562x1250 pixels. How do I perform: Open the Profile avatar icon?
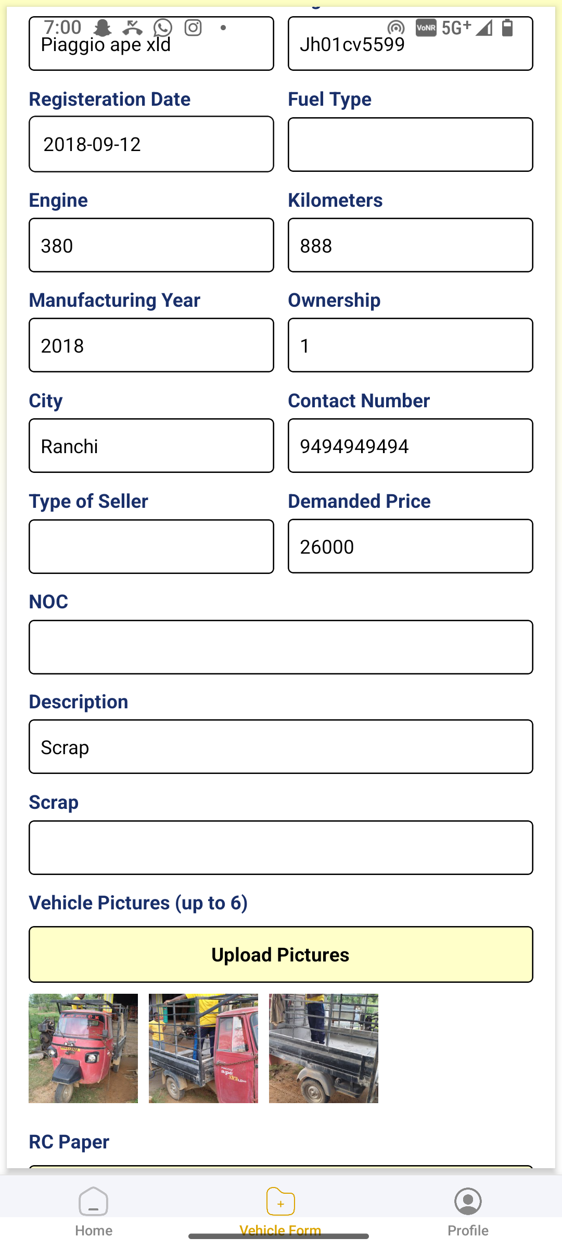click(x=468, y=1201)
